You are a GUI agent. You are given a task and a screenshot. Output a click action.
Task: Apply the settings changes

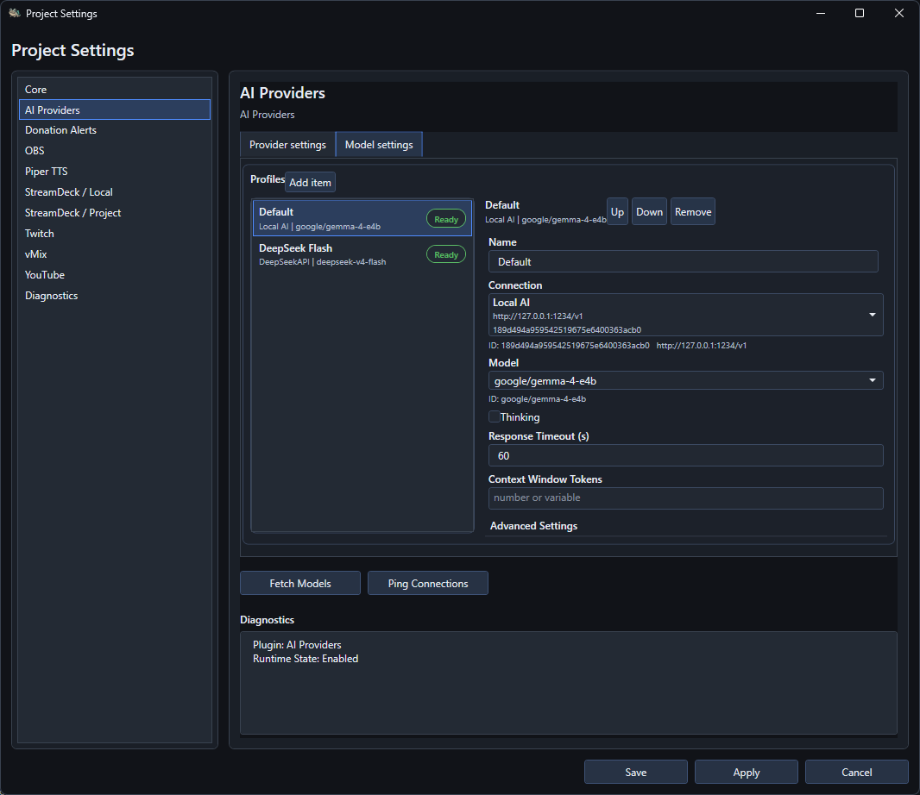point(747,772)
